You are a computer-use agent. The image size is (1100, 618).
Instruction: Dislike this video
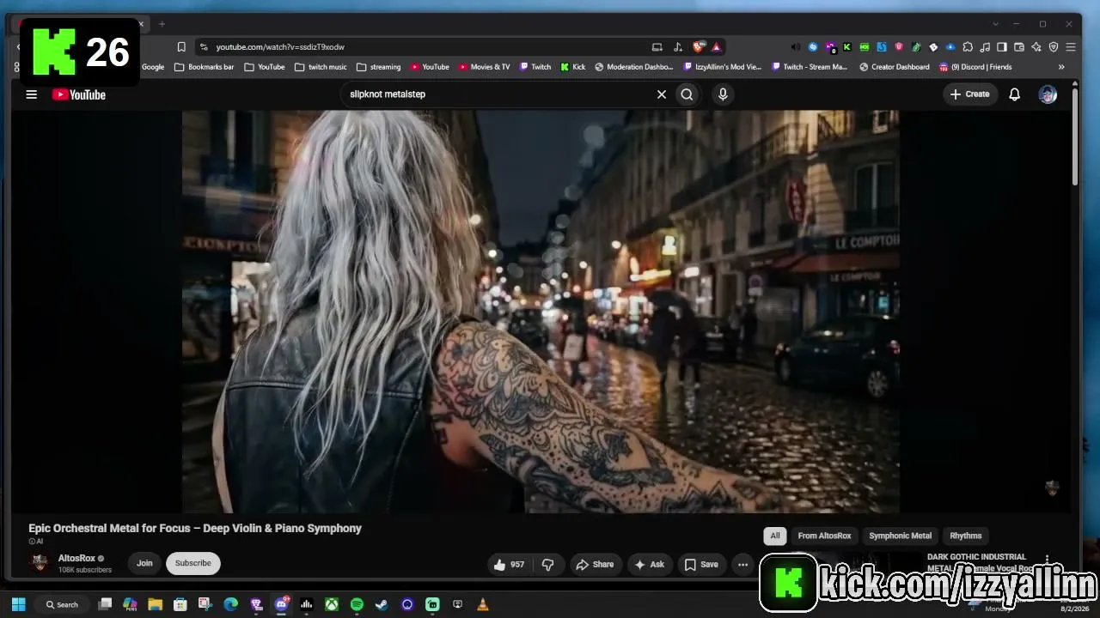point(547,564)
